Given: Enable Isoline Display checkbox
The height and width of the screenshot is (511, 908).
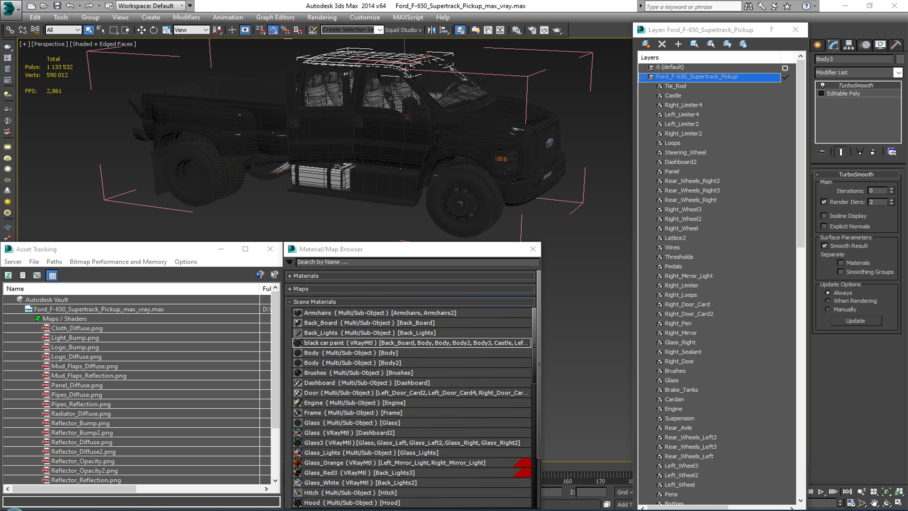Looking at the screenshot, I should tap(824, 216).
